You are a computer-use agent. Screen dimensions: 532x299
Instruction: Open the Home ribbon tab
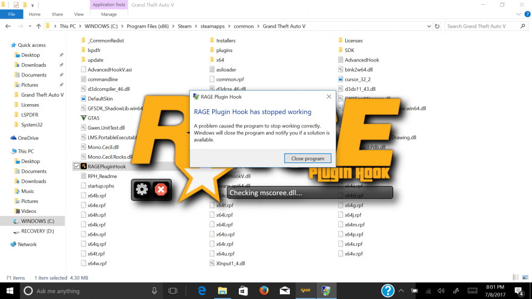pos(35,14)
